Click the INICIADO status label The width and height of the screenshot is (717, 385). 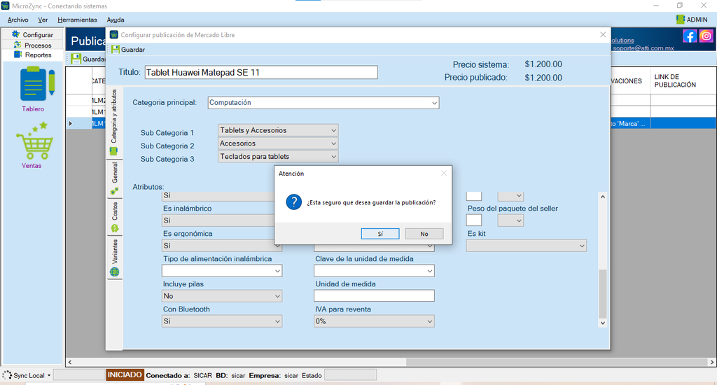pyautogui.click(x=125, y=375)
